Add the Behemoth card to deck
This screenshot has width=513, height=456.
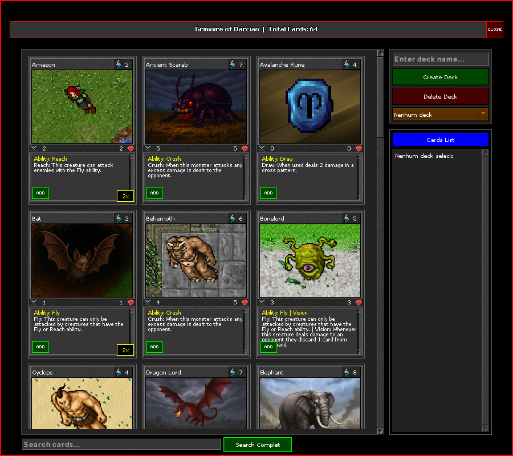[154, 347]
